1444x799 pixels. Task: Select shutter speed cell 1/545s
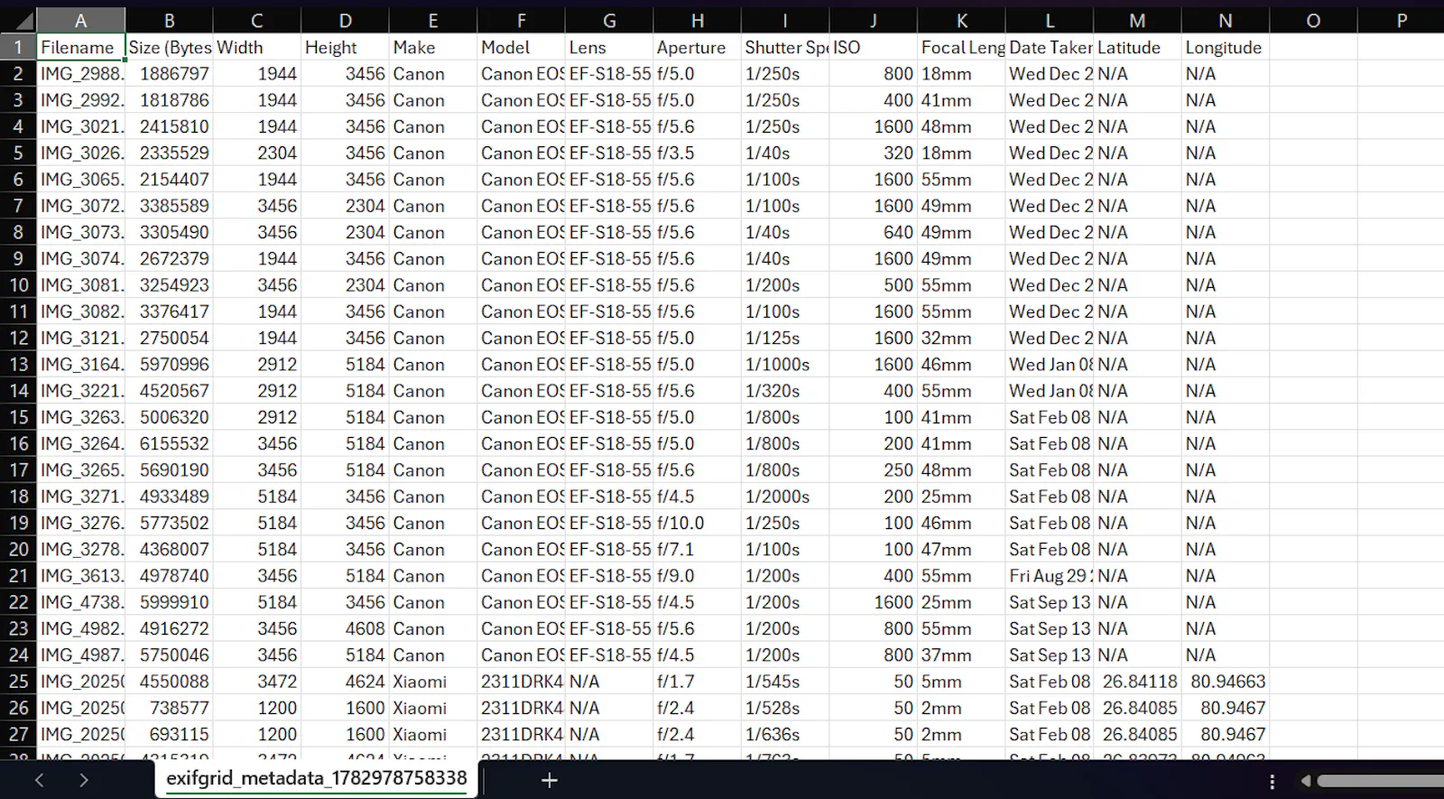[785, 681]
